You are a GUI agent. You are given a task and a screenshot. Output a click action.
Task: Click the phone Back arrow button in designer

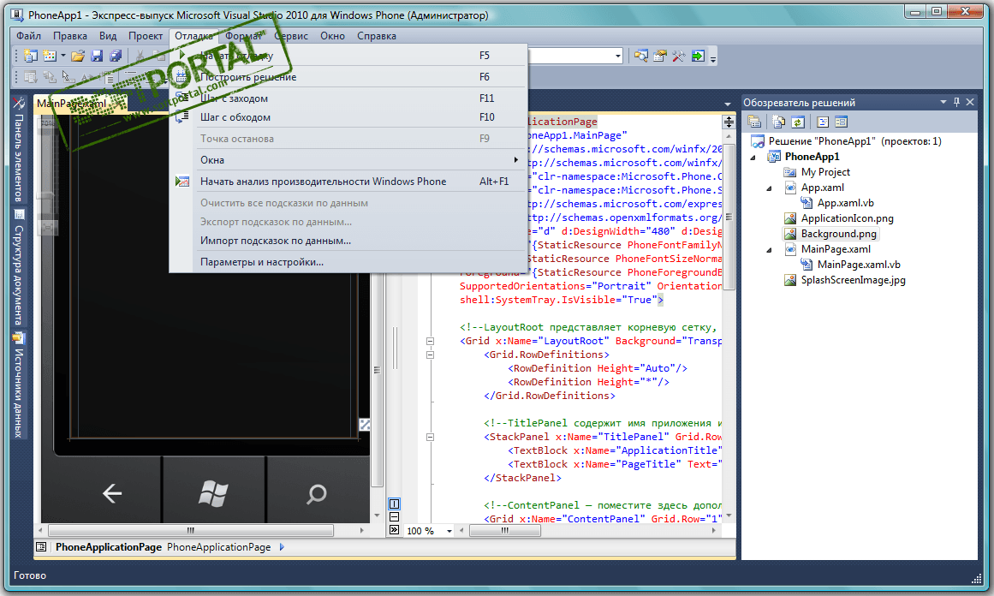tap(112, 492)
